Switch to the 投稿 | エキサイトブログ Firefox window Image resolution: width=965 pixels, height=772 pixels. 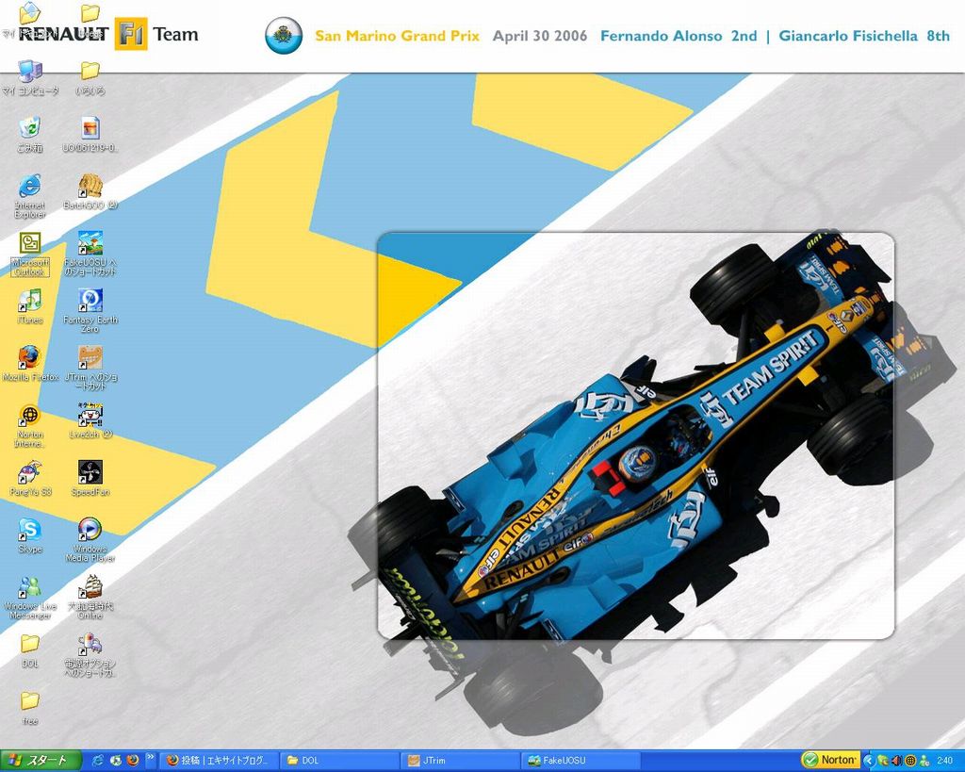[x=221, y=761]
